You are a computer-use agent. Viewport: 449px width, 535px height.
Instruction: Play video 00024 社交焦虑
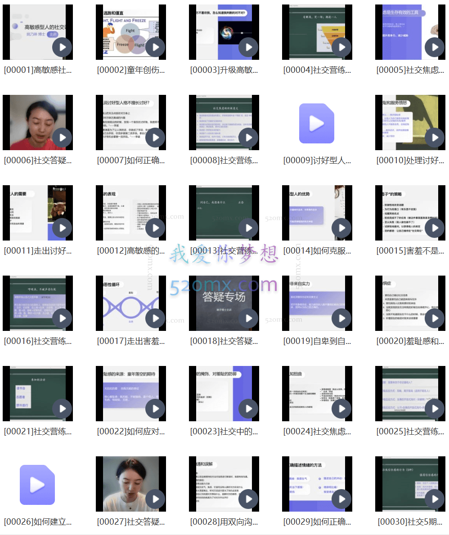[x=341, y=409]
